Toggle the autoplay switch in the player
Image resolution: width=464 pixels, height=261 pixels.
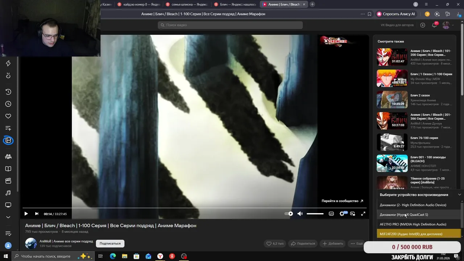(289, 214)
